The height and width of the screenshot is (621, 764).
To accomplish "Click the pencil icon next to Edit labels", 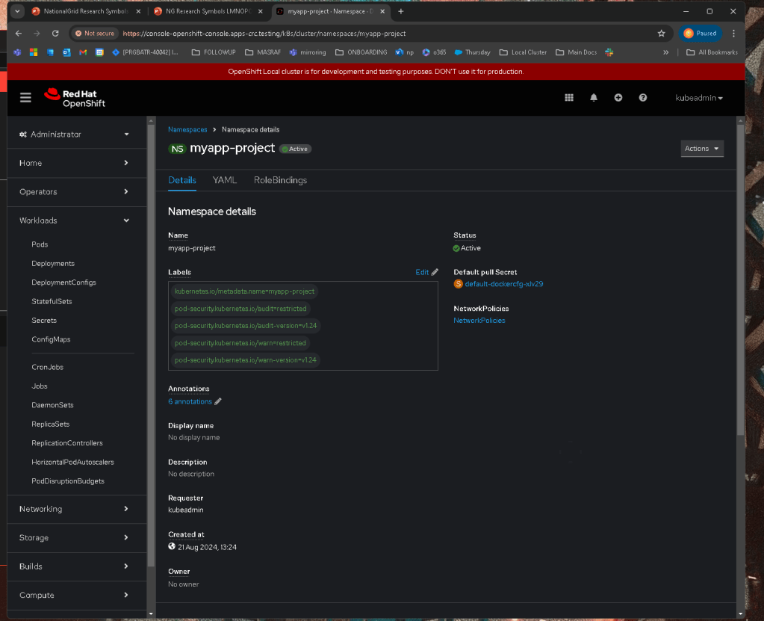I will tap(435, 272).
